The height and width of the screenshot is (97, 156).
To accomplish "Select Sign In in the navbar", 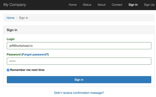I will click(133, 5).
